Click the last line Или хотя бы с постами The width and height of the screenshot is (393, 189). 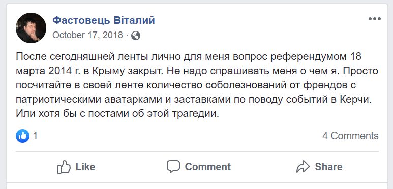click(x=117, y=114)
